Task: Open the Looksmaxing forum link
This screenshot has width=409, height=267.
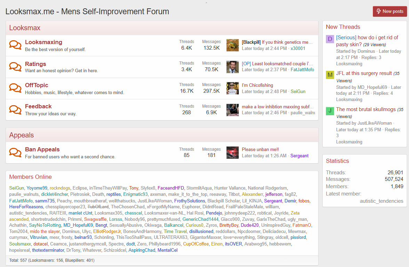Action: [43, 42]
